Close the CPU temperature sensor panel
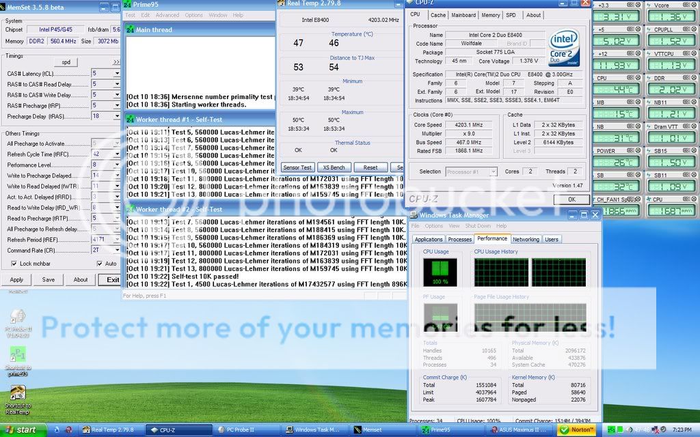This screenshot has height=437, width=700. (x=638, y=78)
